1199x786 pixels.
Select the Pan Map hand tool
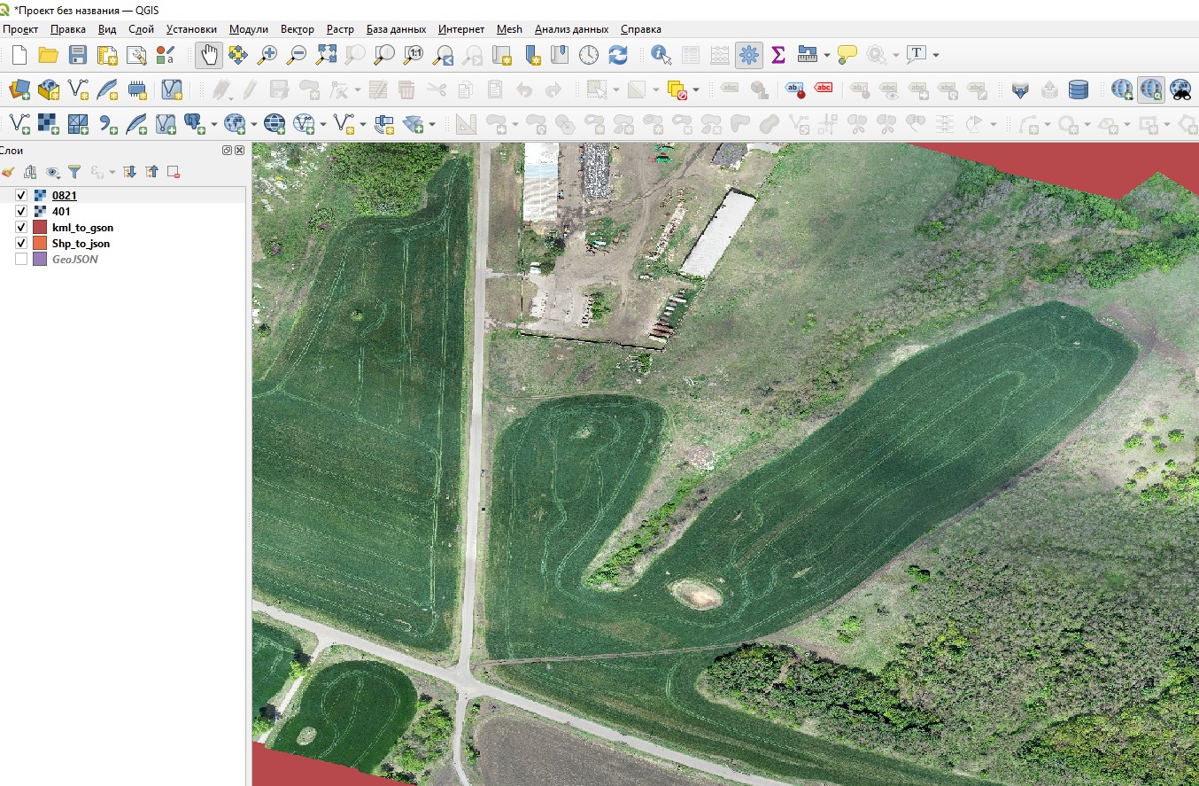(209, 55)
